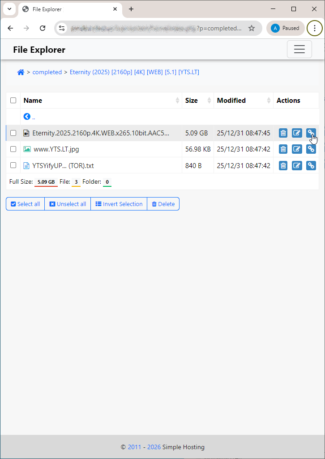Open direct link icon for www.YTS.LT.jpg
The image size is (325, 459).
coord(311,149)
